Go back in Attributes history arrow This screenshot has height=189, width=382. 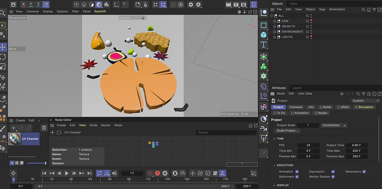[x=342, y=94]
